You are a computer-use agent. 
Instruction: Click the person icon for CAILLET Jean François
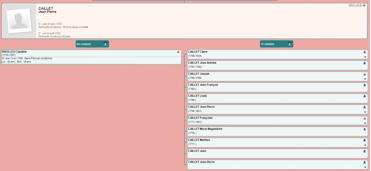tap(365, 85)
